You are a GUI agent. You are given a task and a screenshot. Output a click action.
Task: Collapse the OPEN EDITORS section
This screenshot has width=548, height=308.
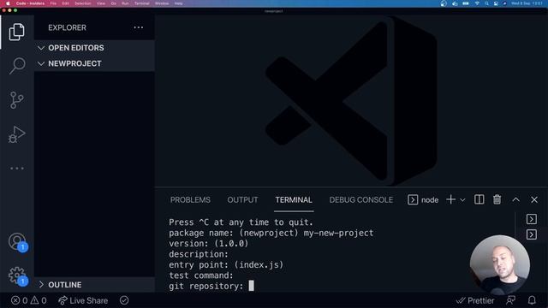(x=94, y=48)
